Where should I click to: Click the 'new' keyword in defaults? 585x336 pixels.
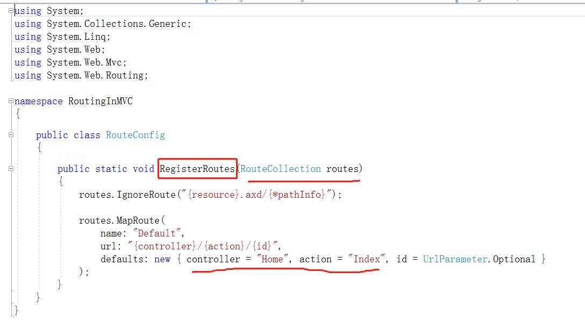coord(162,260)
